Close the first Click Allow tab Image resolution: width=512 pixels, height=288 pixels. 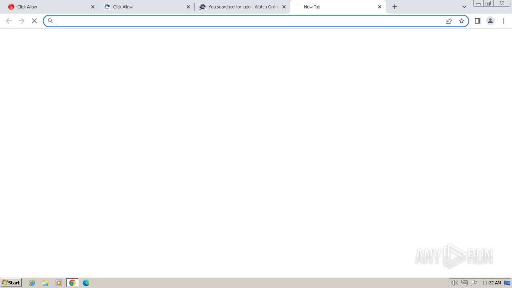(93, 7)
